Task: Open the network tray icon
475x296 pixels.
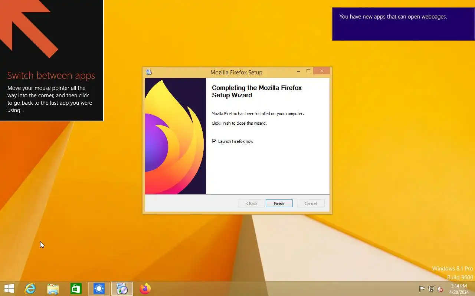Action: point(431,289)
